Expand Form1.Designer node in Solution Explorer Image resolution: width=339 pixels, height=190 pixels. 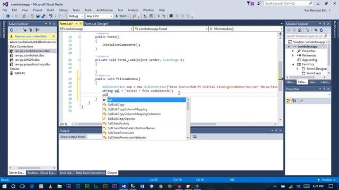(297, 69)
